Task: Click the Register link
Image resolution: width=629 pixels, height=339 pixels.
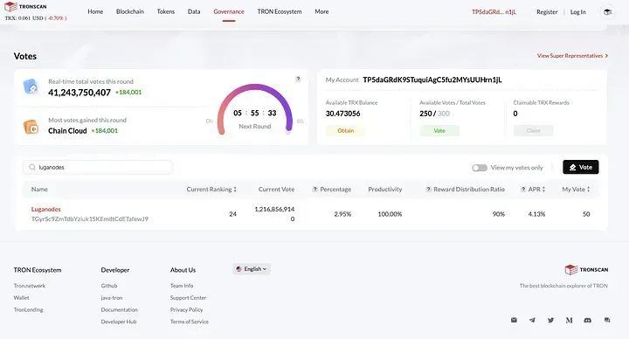Action: coord(547,12)
